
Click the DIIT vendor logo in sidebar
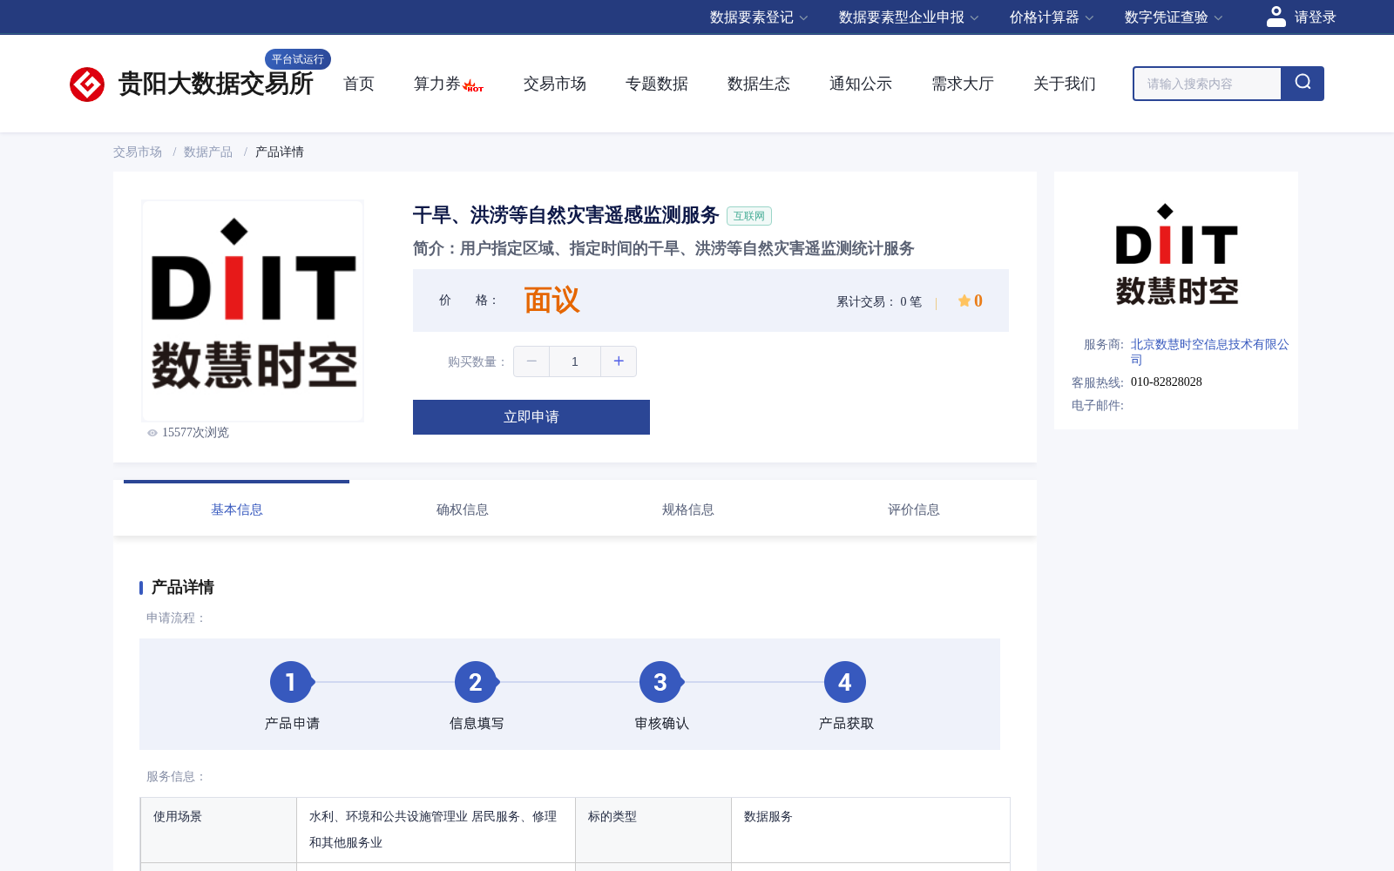(1176, 254)
